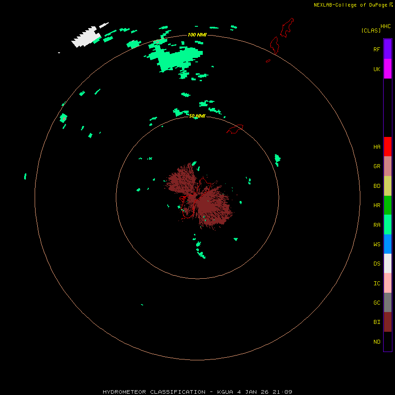Viewport: 395px width, 395px height.
Task: Click the GR legend label
Action: [x=377, y=166]
